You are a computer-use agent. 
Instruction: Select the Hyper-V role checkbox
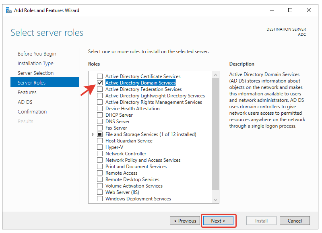pos(100,147)
